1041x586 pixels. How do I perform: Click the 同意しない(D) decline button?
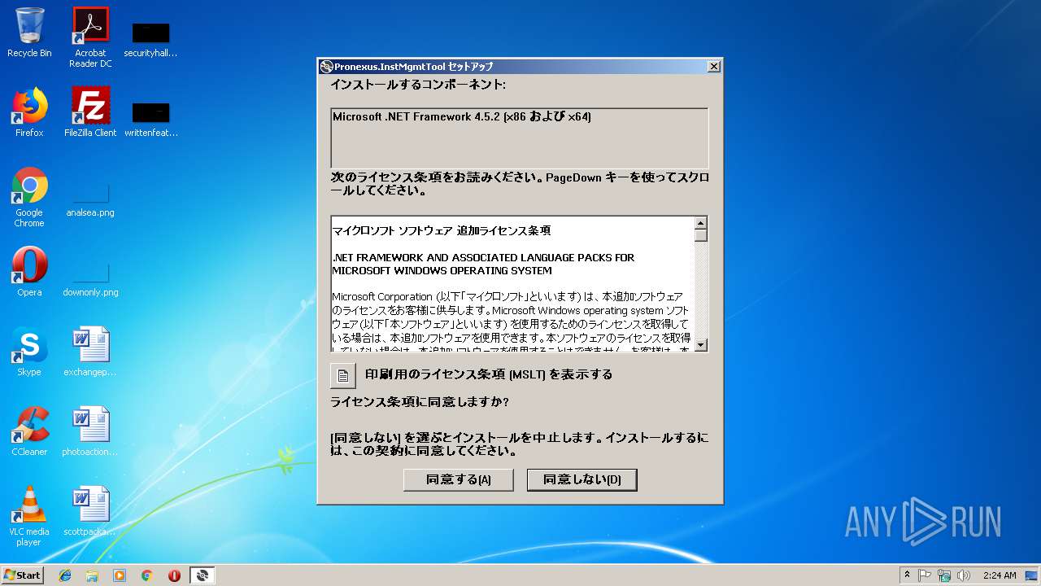coord(581,479)
